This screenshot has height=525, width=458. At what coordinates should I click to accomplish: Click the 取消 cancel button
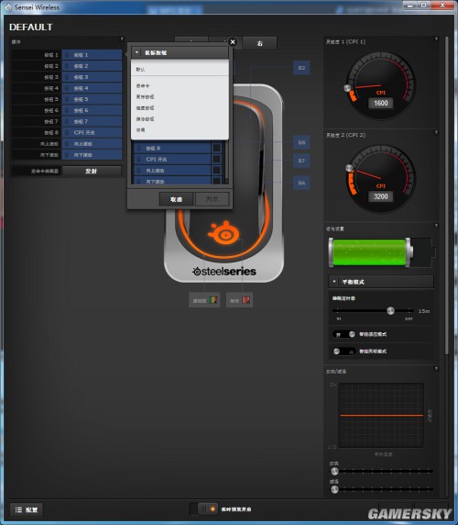click(177, 199)
